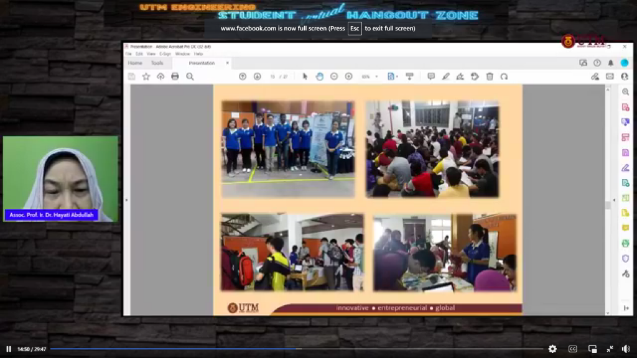Open the View menu
Screen dimensions: 637x358
tap(151, 54)
